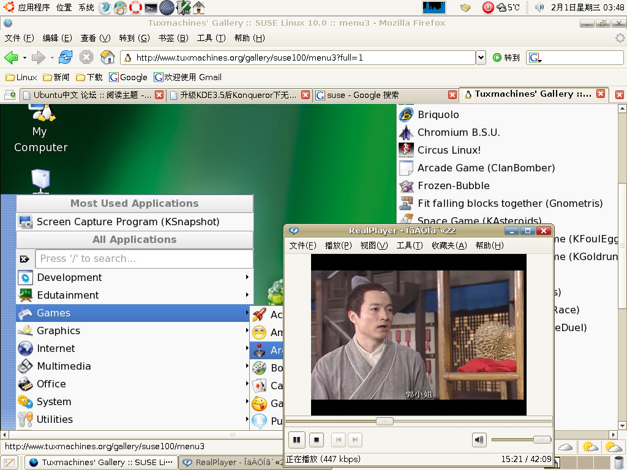Expand the address bar URL dropdown

tap(481, 58)
